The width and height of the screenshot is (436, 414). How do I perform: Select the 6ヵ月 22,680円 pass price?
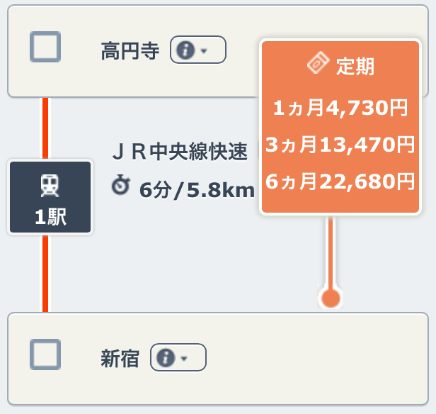pos(340,182)
